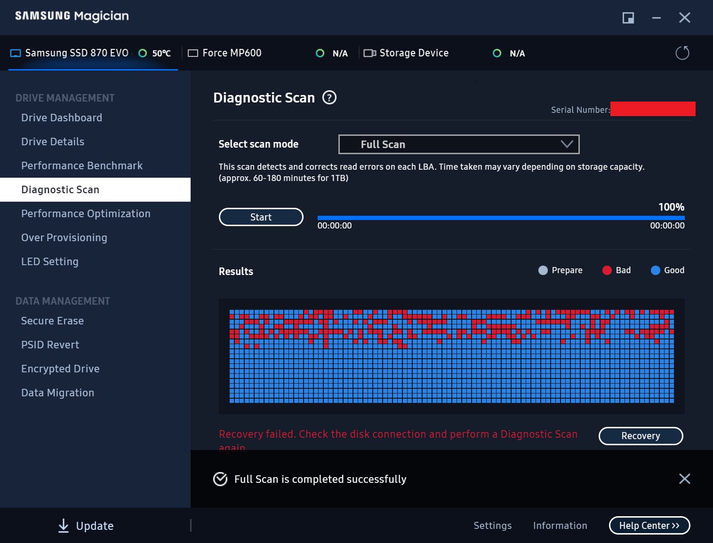Click the 50°C temperature status ring

(x=143, y=53)
